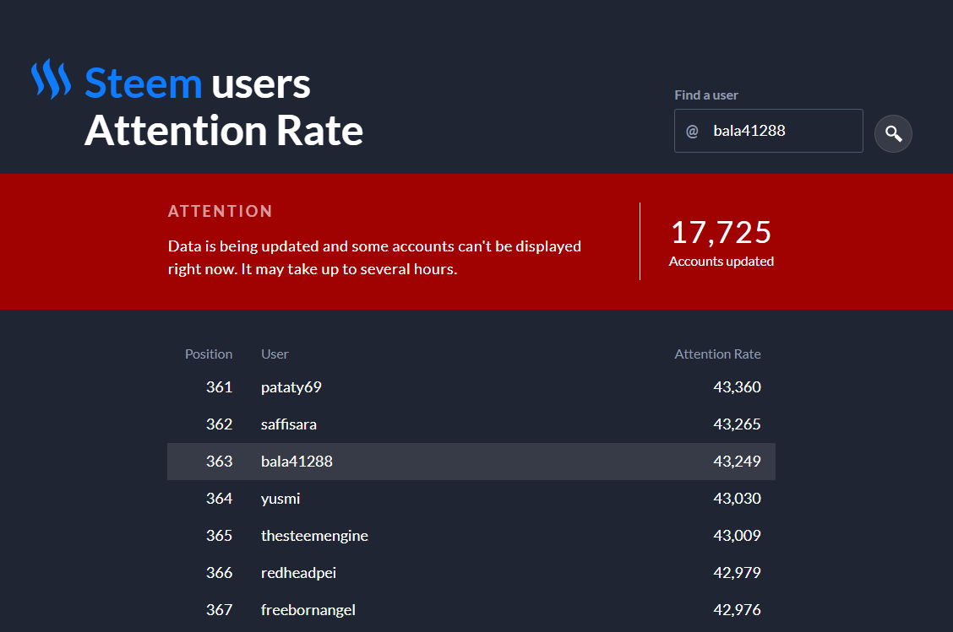This screenshot has width=953, height=632.
Task: Focus the Find a user input field
Action: (x=768, y=131)
